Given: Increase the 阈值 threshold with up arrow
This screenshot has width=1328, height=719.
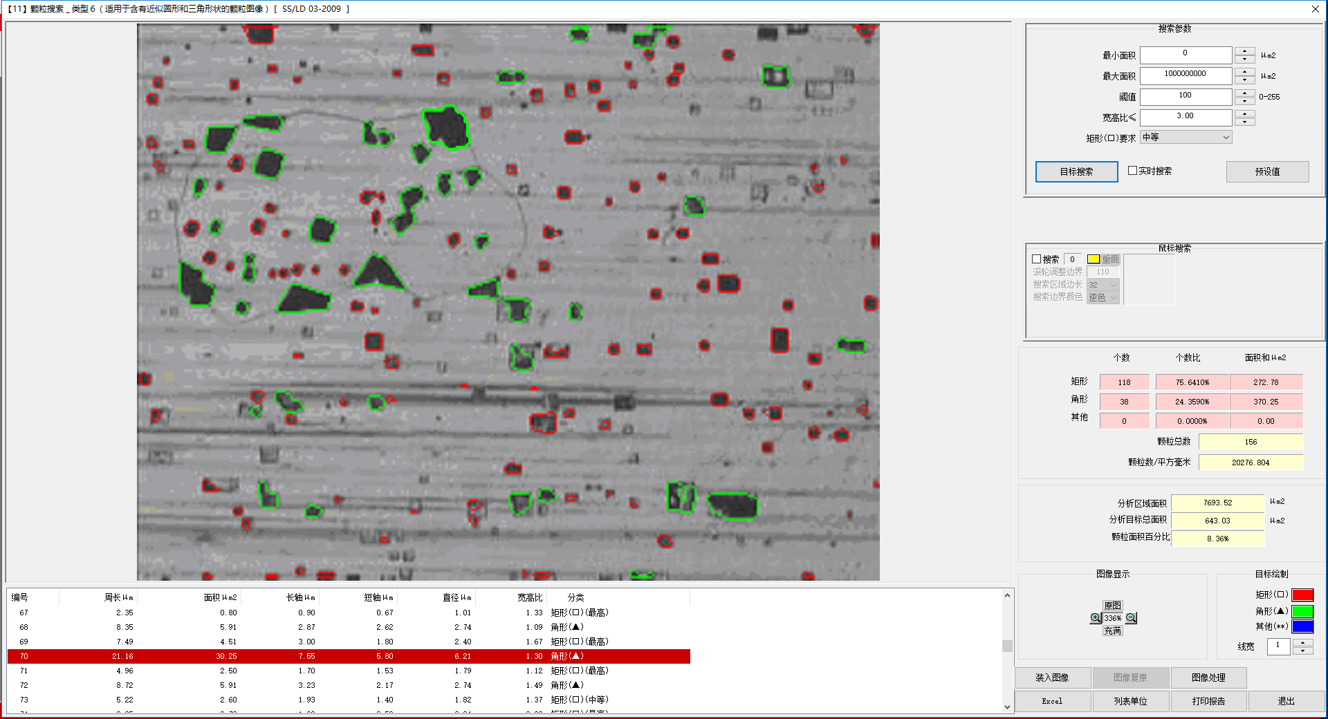Looking at the screenshot, I should pyautogui.click(x=1244, y=93).
